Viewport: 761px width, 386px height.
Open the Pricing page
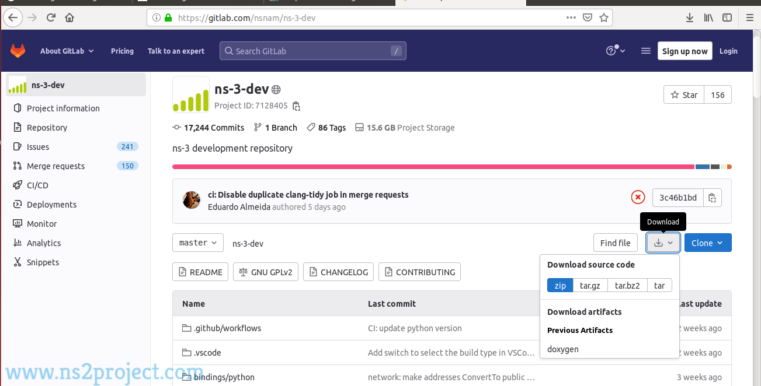coord(122,51)
